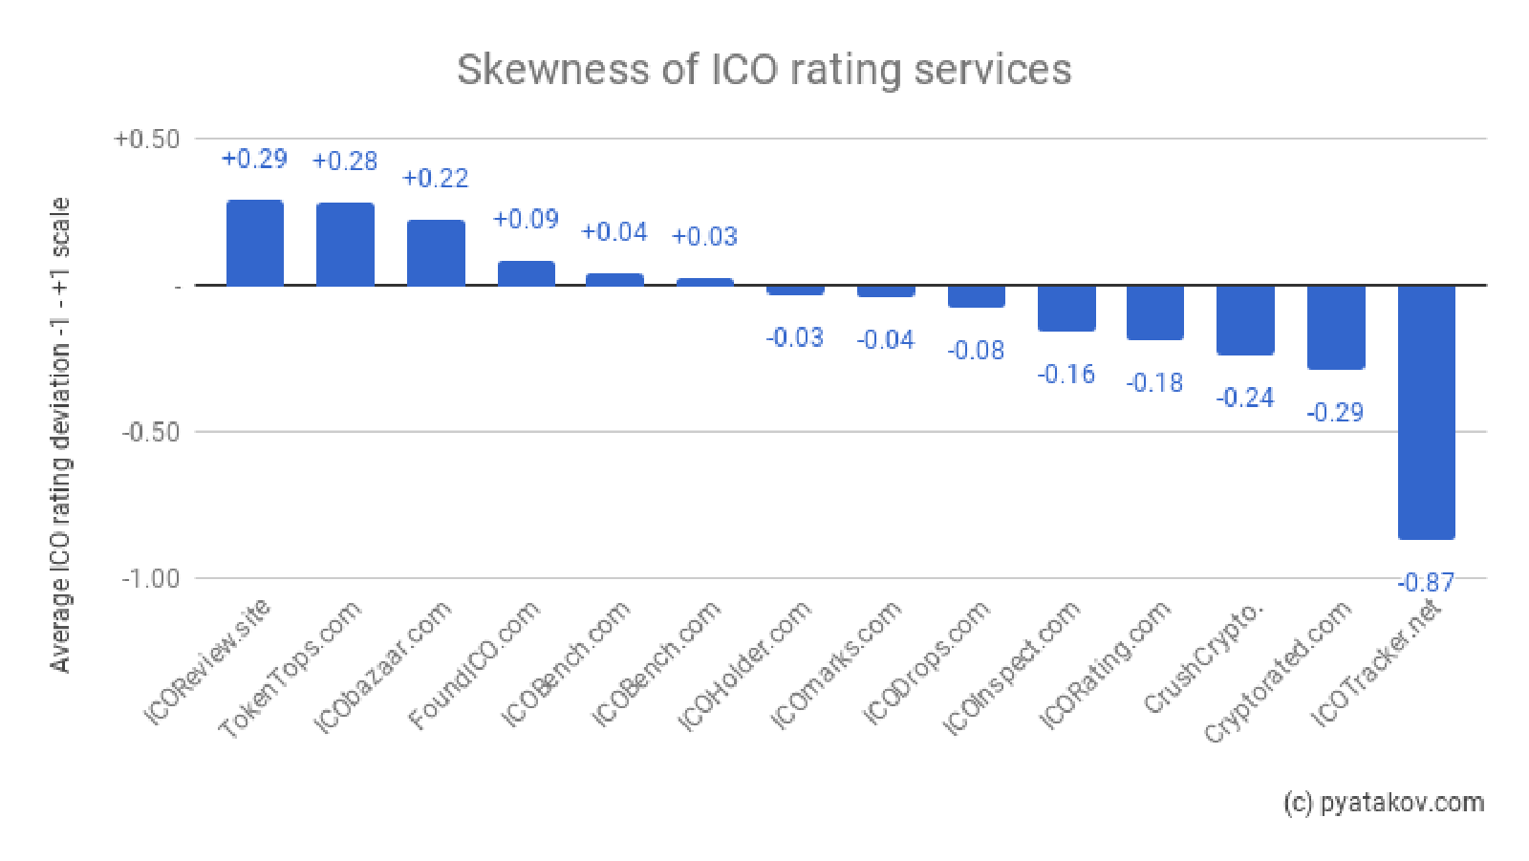Click the pyatakov.com copyright credit
The height and width of the screenshot is (861, 1529).
click(1383, 803)
